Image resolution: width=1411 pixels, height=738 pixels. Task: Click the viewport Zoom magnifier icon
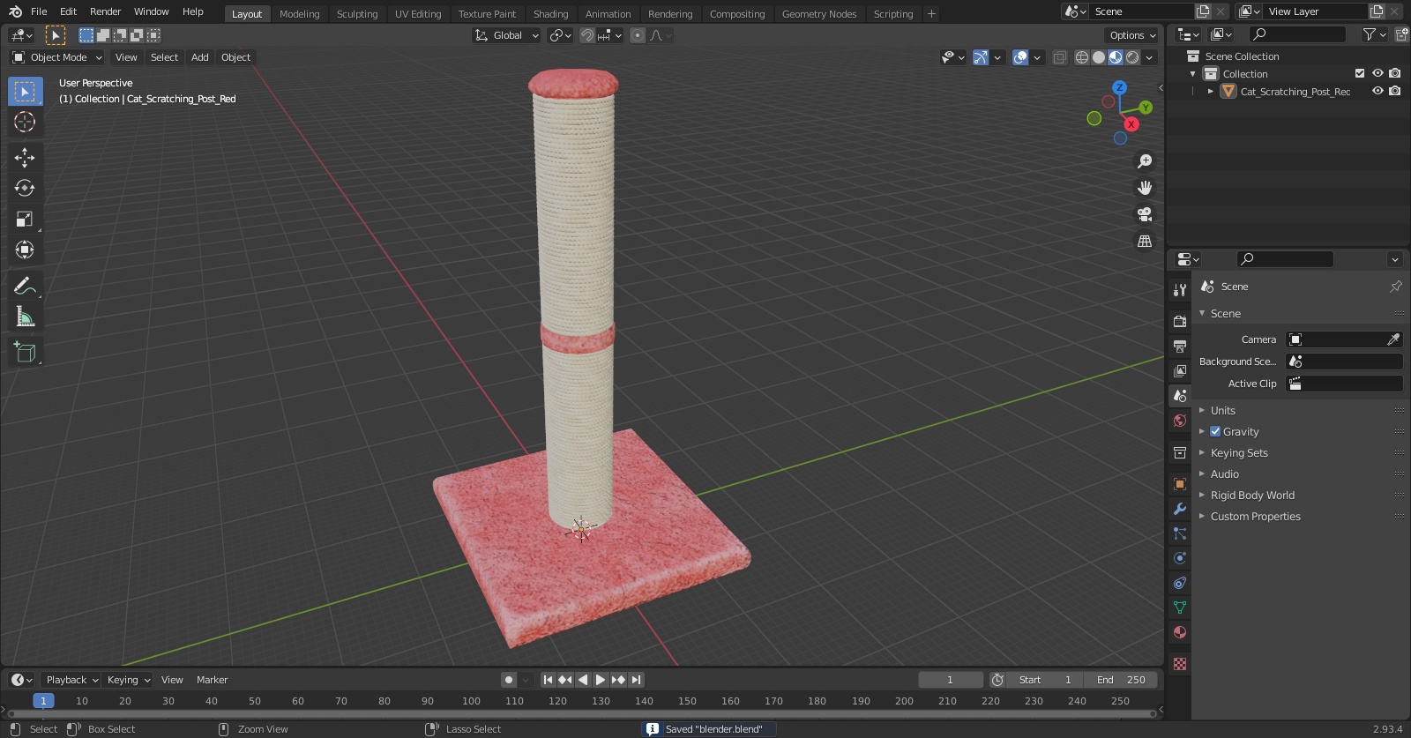1145,161
